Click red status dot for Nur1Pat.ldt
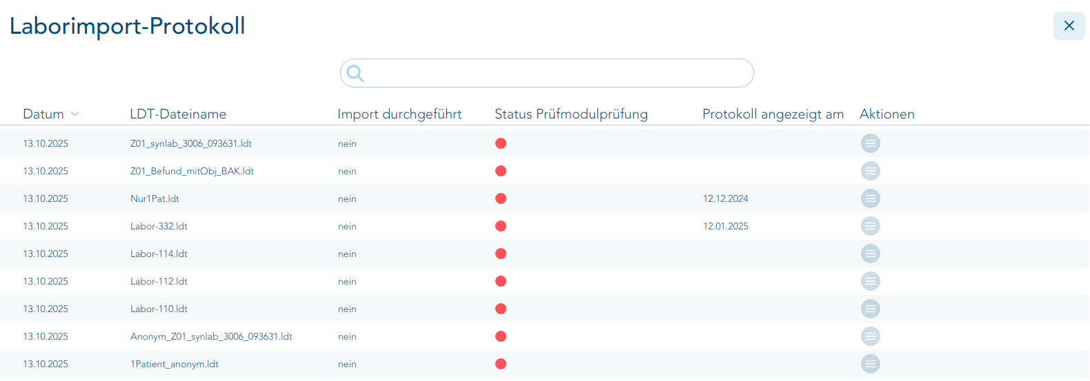This screenshot has width=1090, height=381. pos(501,198)
